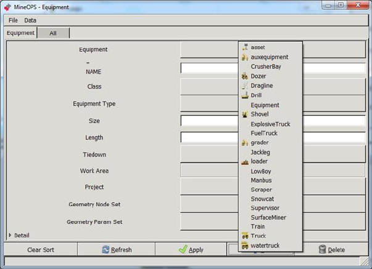
Task: Click the Drill rig icon
Action: tap(245, 95)
